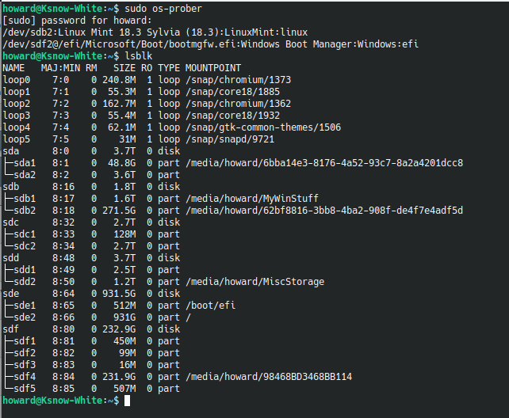
Task: Select the sde disk row name
Action: pyautogui.click(x=11, y=293)
